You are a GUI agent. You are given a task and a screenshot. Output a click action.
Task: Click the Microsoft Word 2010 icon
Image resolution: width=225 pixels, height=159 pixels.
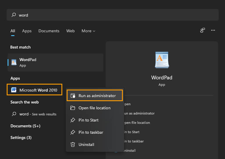point(14,90)
